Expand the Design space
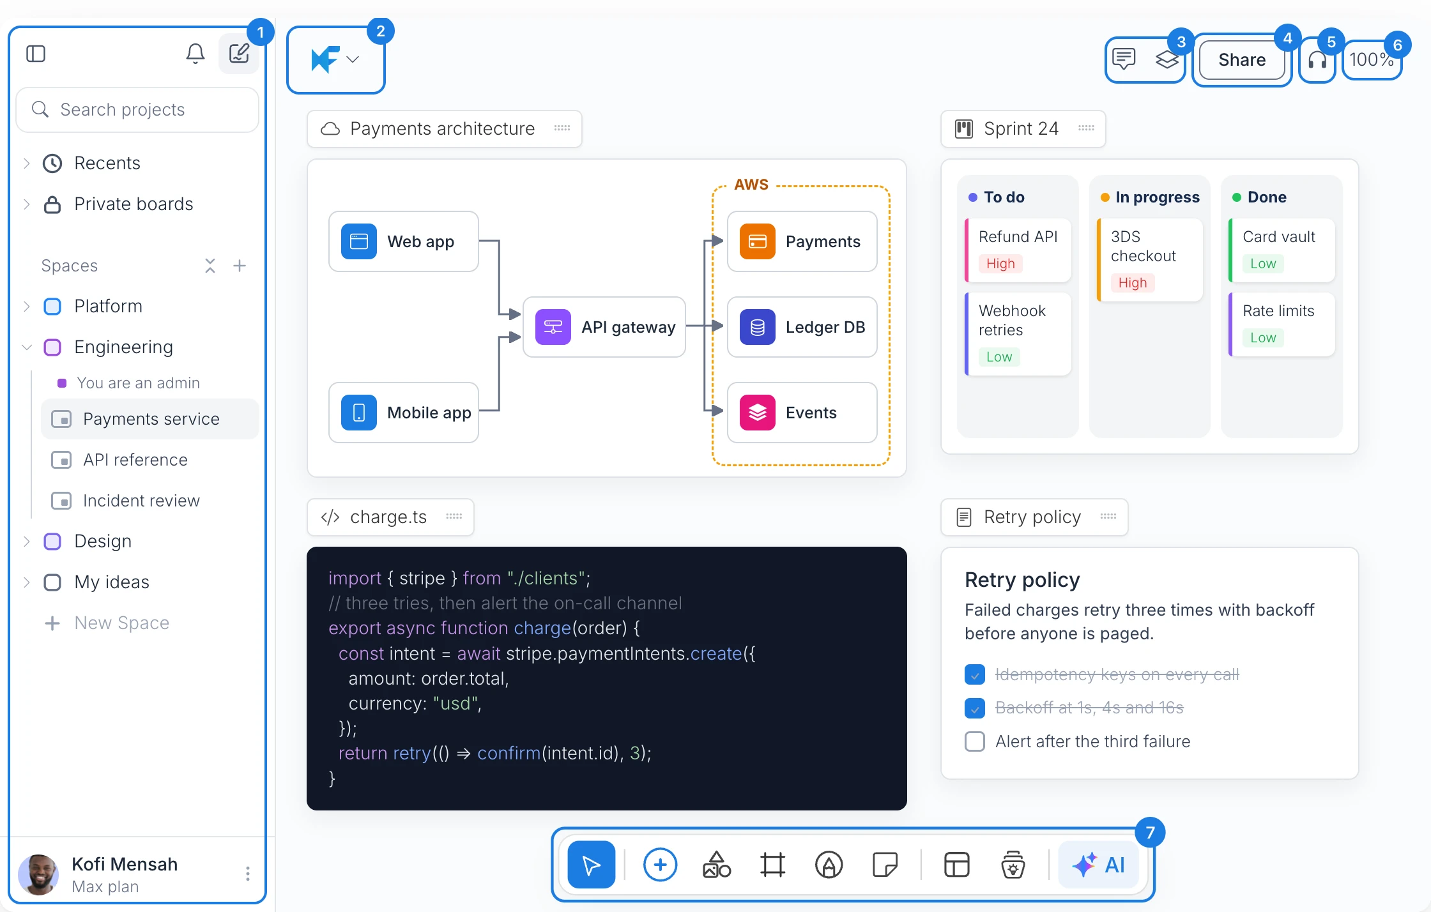The width and height of the screenshot is (1431, 912). 27,542
